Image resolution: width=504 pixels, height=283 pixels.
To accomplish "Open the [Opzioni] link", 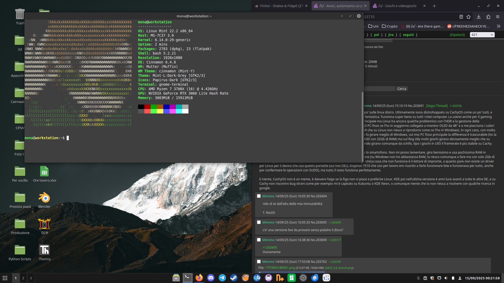I will coord(457,35).
